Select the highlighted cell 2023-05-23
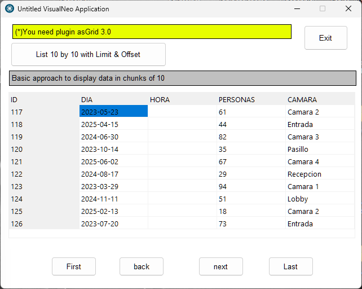This screenshot has width=362, height=289. 113,111
